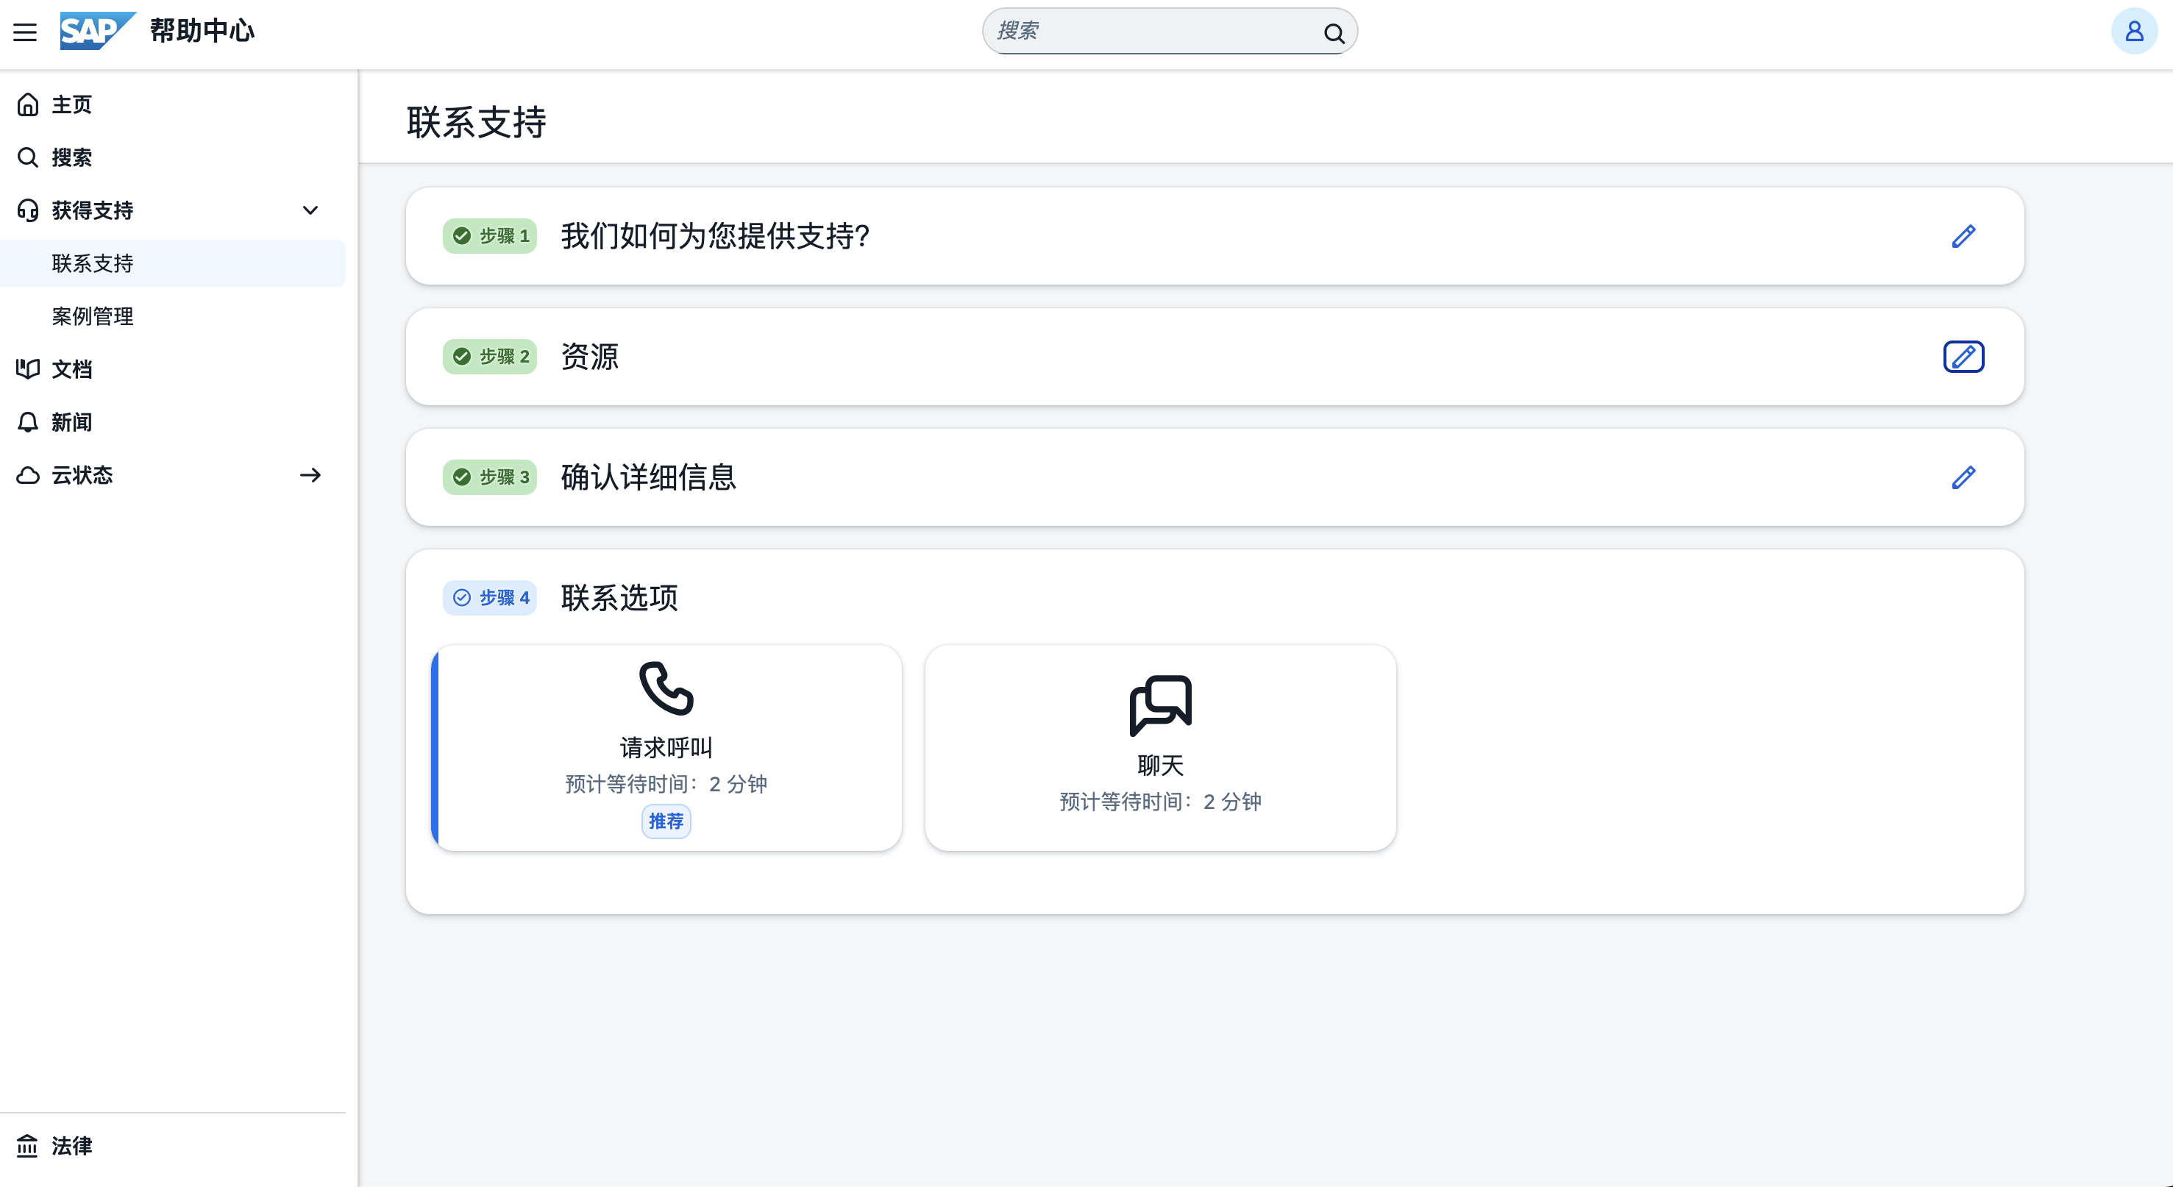
Task: Click the search magnifier icon in header
Action: point(1334,33)
